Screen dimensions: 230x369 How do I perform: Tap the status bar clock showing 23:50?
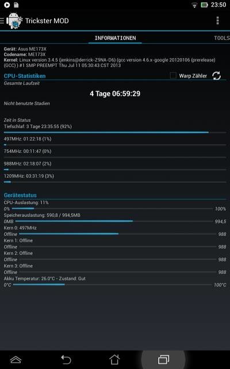(x=218, y=5)
